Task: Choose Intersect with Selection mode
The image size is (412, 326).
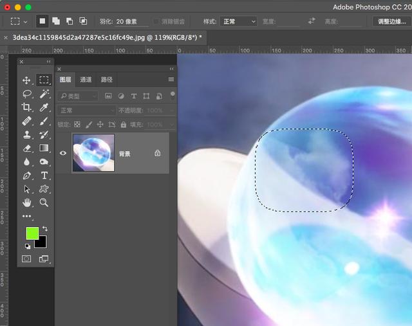Action: (83, 21)
